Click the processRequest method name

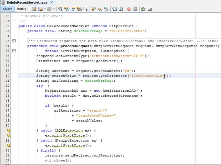pos(76,46)
